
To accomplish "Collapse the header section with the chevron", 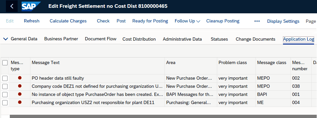I will 6,39.
